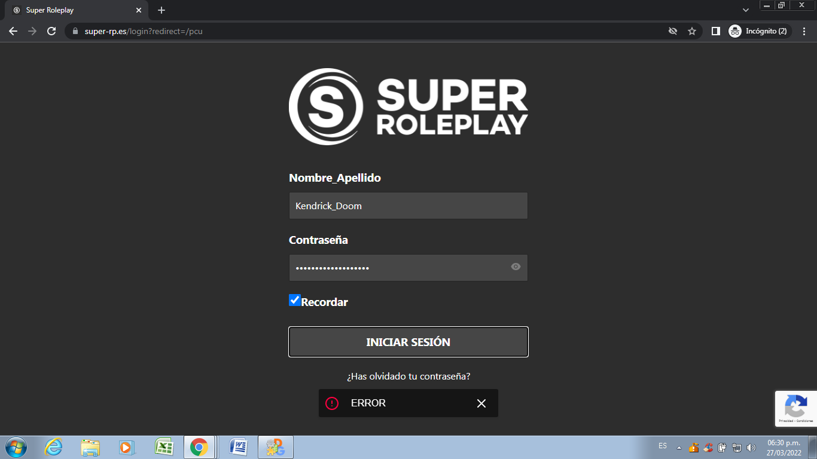Bookmark this page with the star
Screen dimensions: 817x459
point(692,31)
